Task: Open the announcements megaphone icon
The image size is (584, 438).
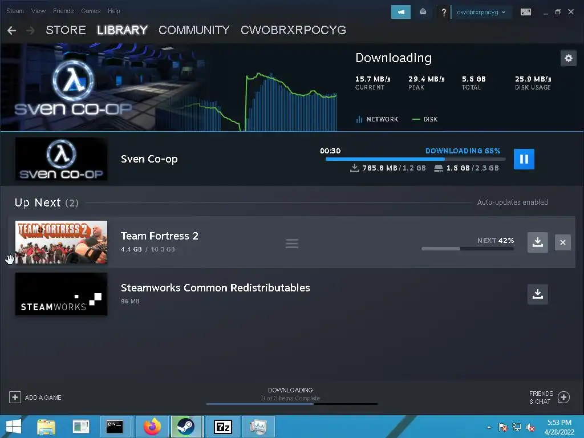Action: (401, 12)
